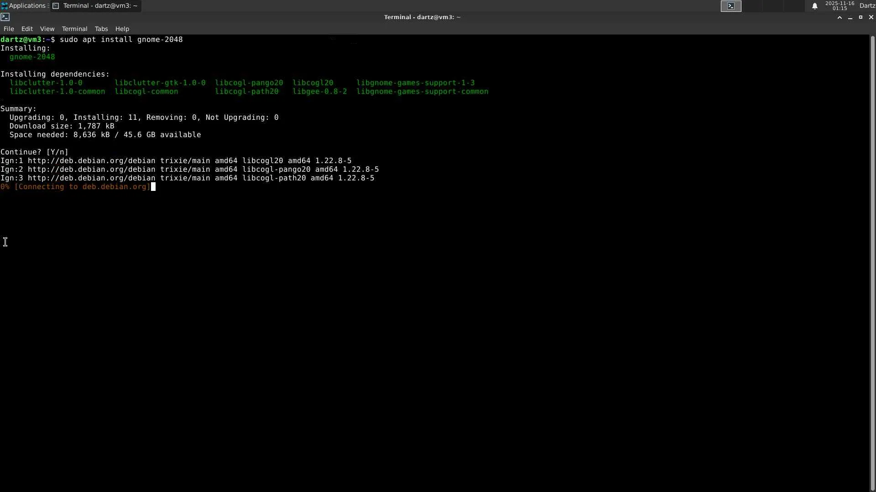Open the View menu

tap(47, 29)
